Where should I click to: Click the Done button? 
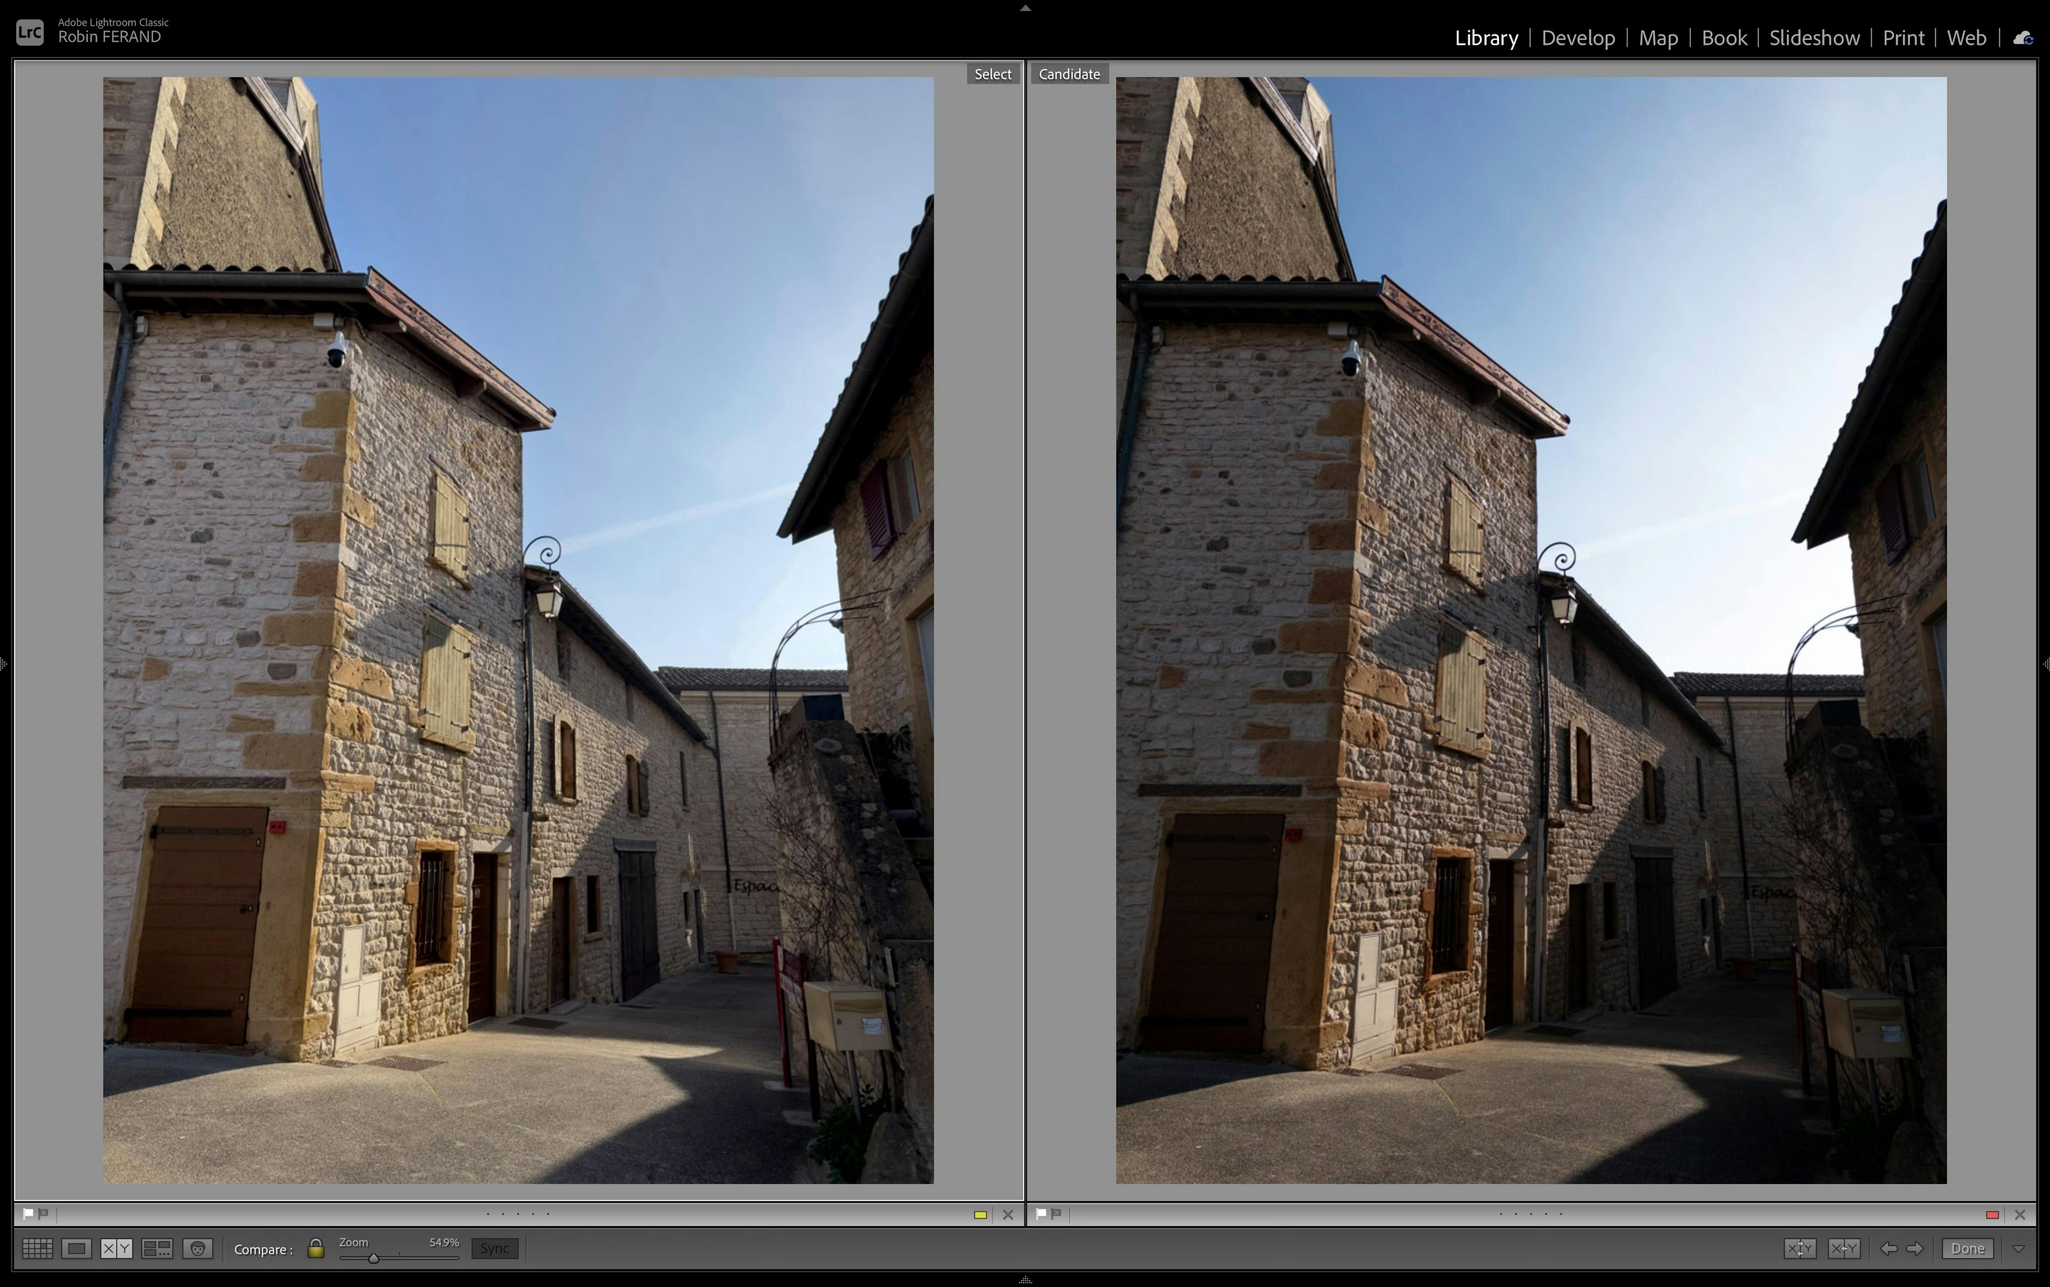(x=1967, y=1249)
